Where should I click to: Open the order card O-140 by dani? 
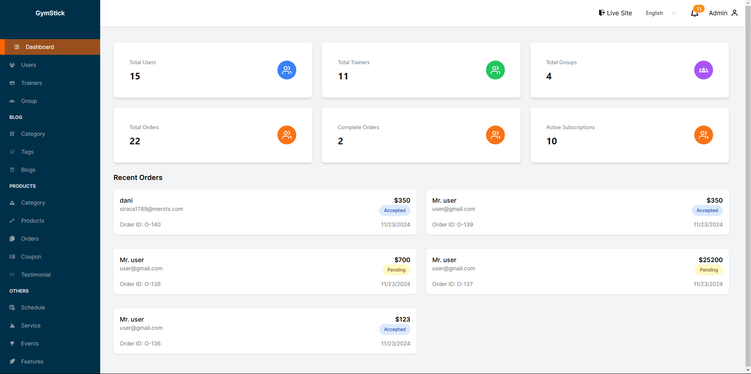(265, 212)
